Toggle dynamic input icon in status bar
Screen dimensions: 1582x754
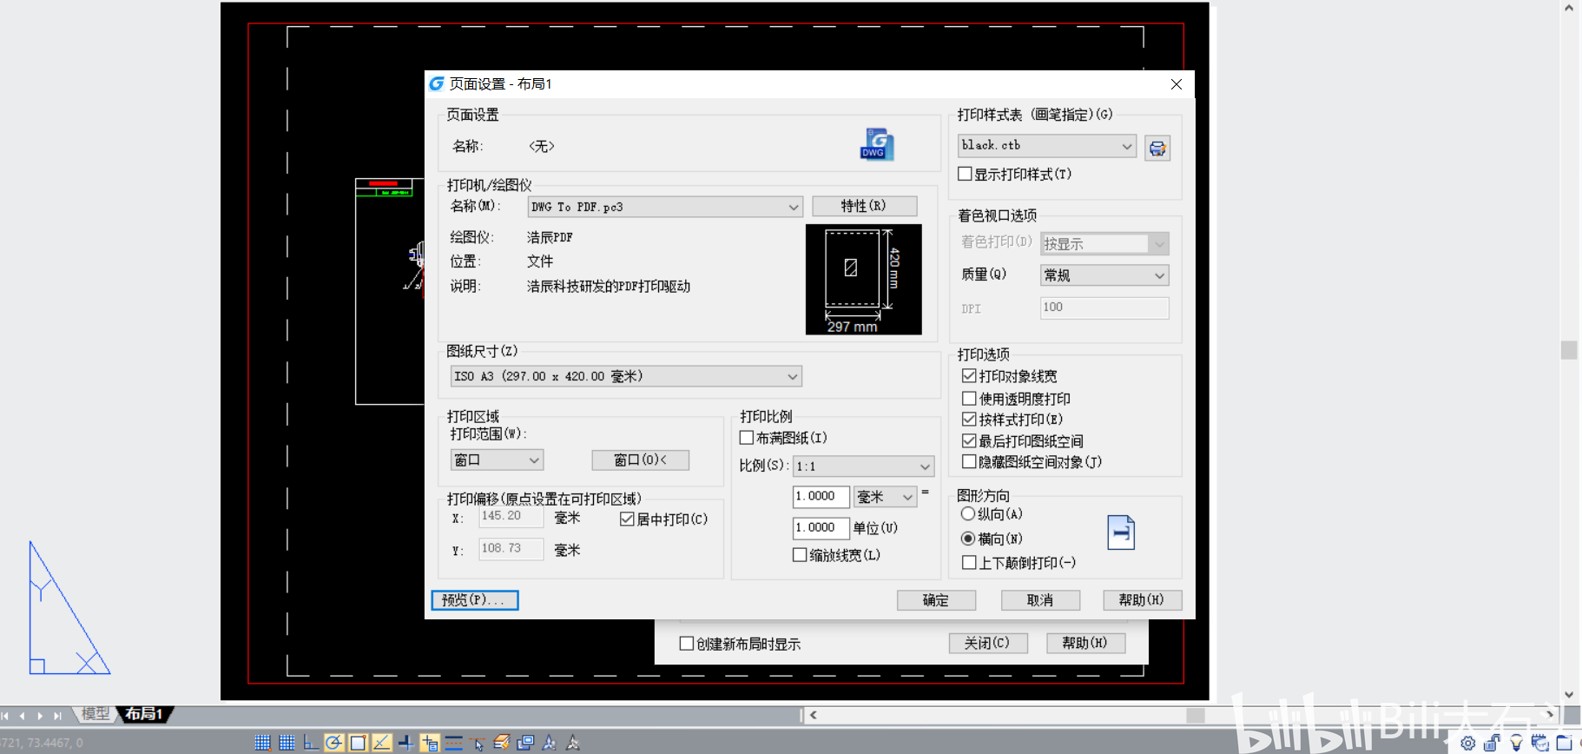[430, 743]
